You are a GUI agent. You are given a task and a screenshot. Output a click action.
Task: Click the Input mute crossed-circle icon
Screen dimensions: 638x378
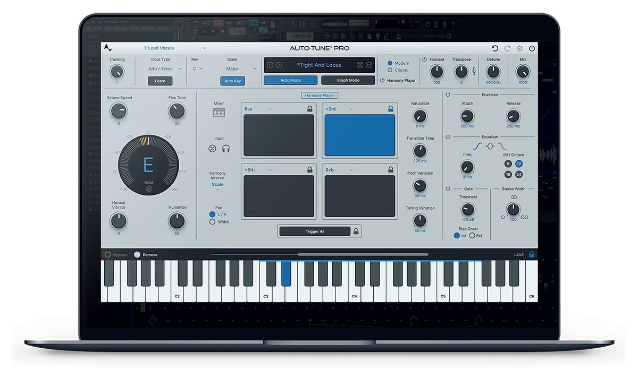click(x=213, y=149)
